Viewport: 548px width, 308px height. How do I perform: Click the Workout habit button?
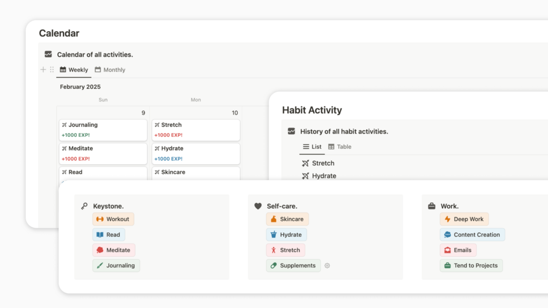[113, 219]
